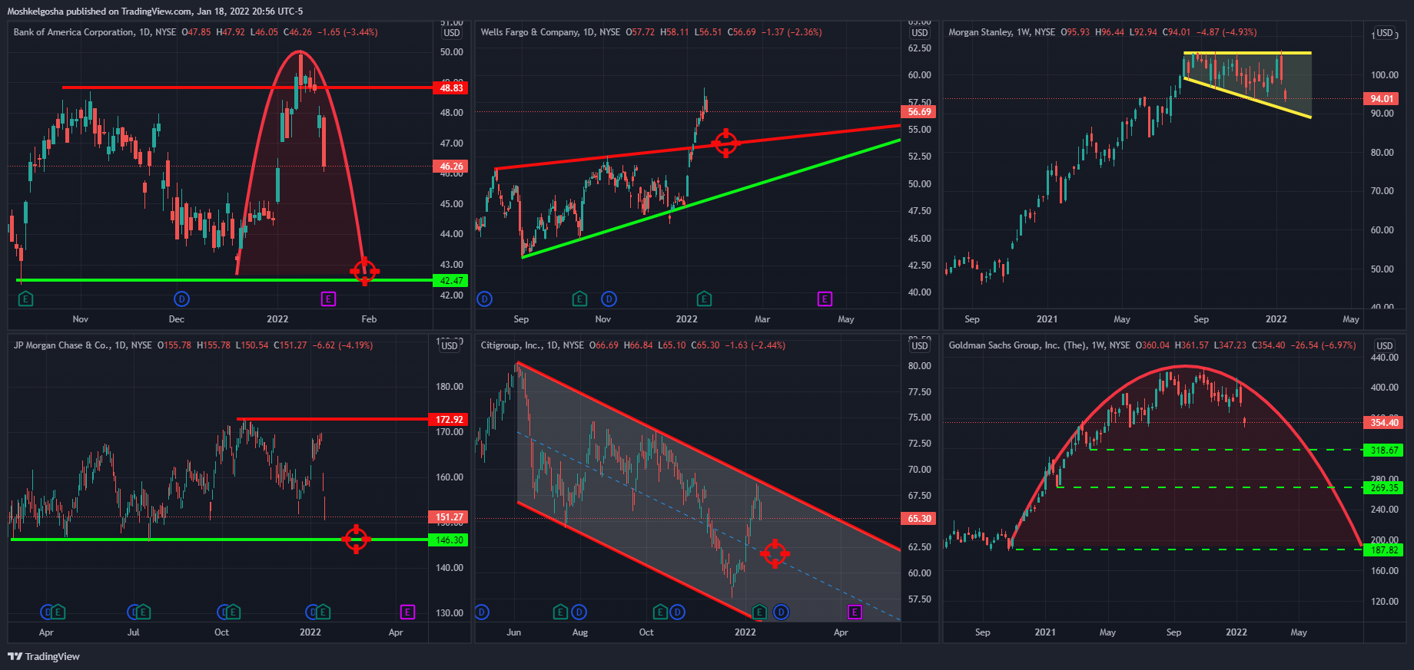Click the leftmost blue D icon on the Citigroup chart
The width and height of the screenshot is (1414, 670).
482,612
